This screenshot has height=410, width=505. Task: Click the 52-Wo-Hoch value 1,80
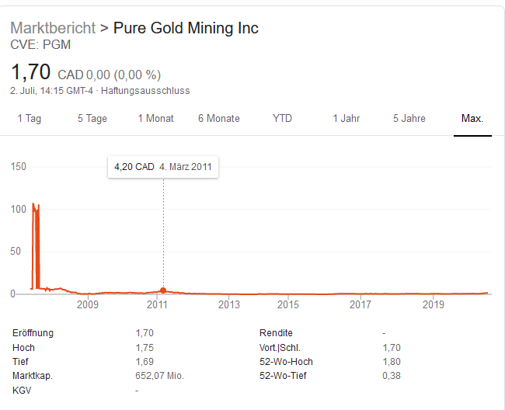click(x=392, y=362)
